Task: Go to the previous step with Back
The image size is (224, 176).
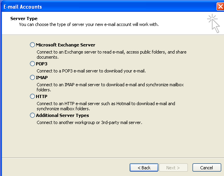Action: [x=144, y=168]
